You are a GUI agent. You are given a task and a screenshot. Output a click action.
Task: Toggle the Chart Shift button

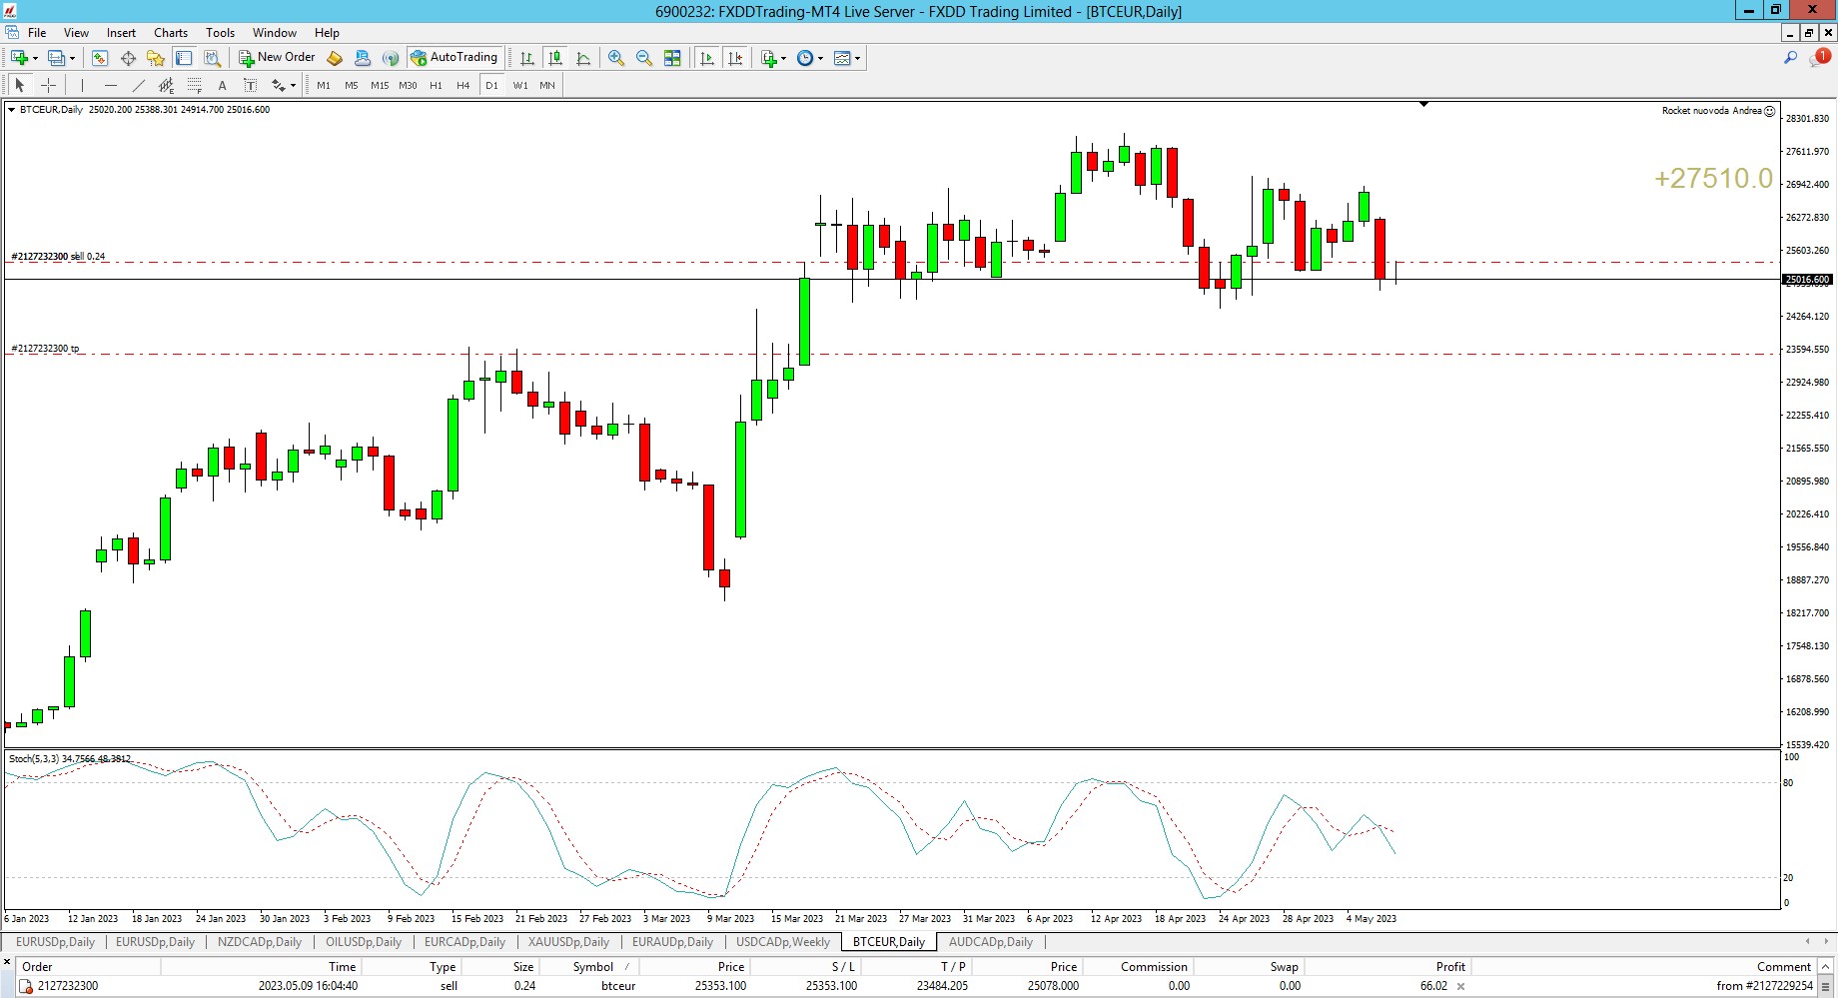click(736, 58)
